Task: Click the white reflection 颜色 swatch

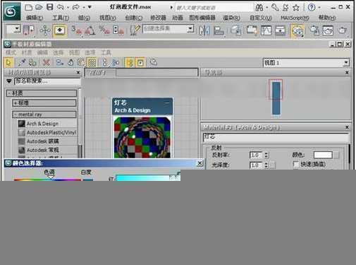Action: point(323,155)
